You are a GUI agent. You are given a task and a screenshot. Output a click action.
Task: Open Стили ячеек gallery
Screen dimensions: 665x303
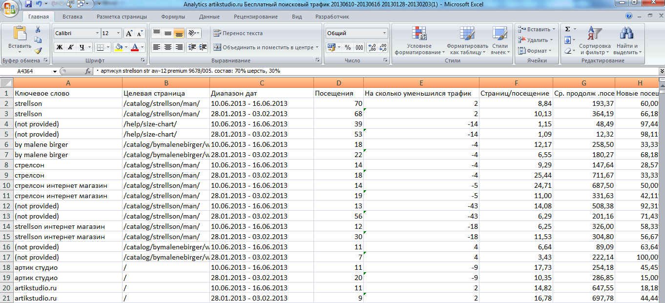(499, 40)
